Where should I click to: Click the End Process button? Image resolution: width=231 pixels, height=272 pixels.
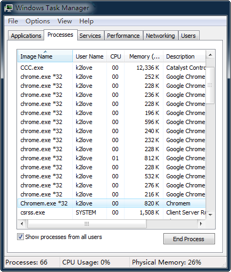pyautogui.click(x=189, y=239)
